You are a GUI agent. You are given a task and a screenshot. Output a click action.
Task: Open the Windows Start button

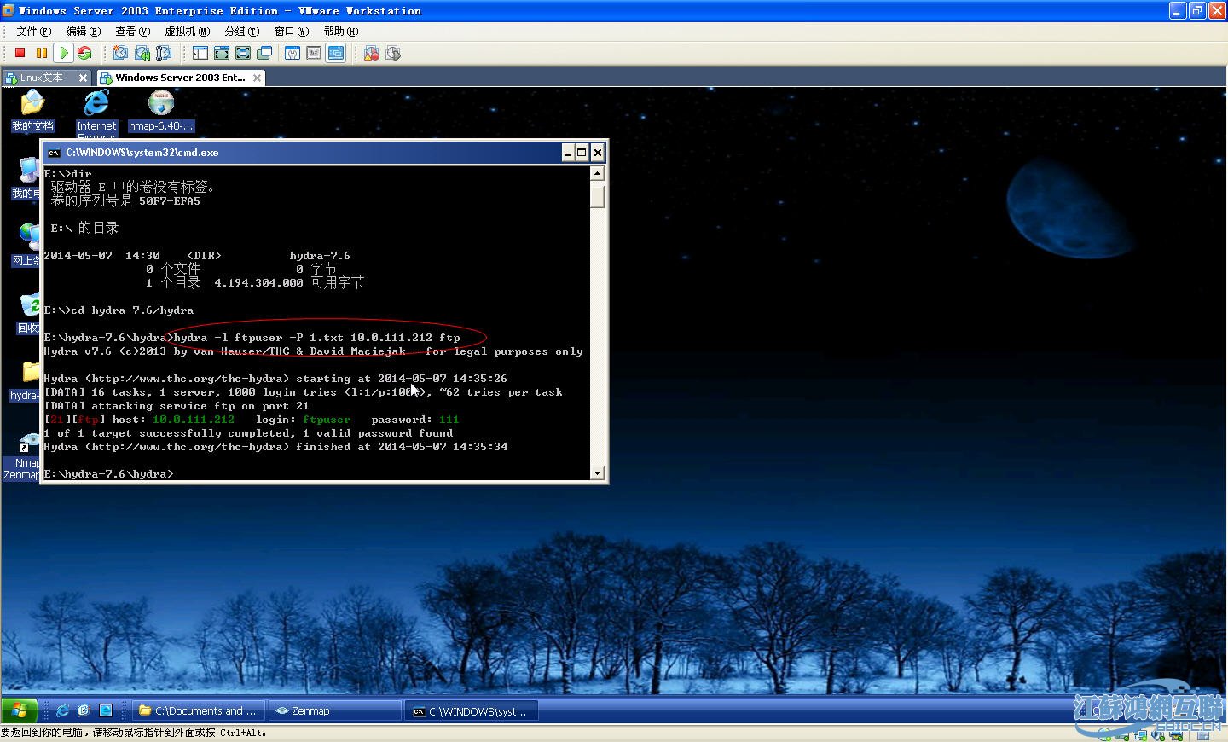(x=19, y=710)
